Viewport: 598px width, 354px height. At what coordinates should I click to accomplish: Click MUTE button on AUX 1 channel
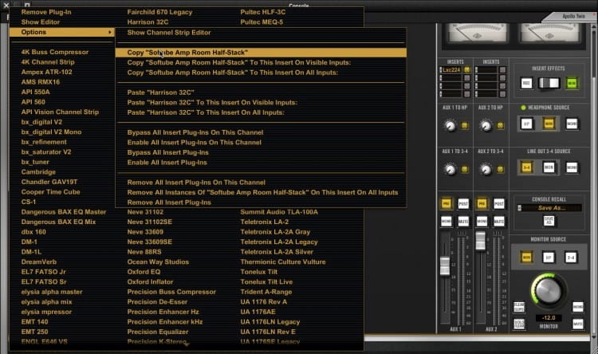[463, 222]
